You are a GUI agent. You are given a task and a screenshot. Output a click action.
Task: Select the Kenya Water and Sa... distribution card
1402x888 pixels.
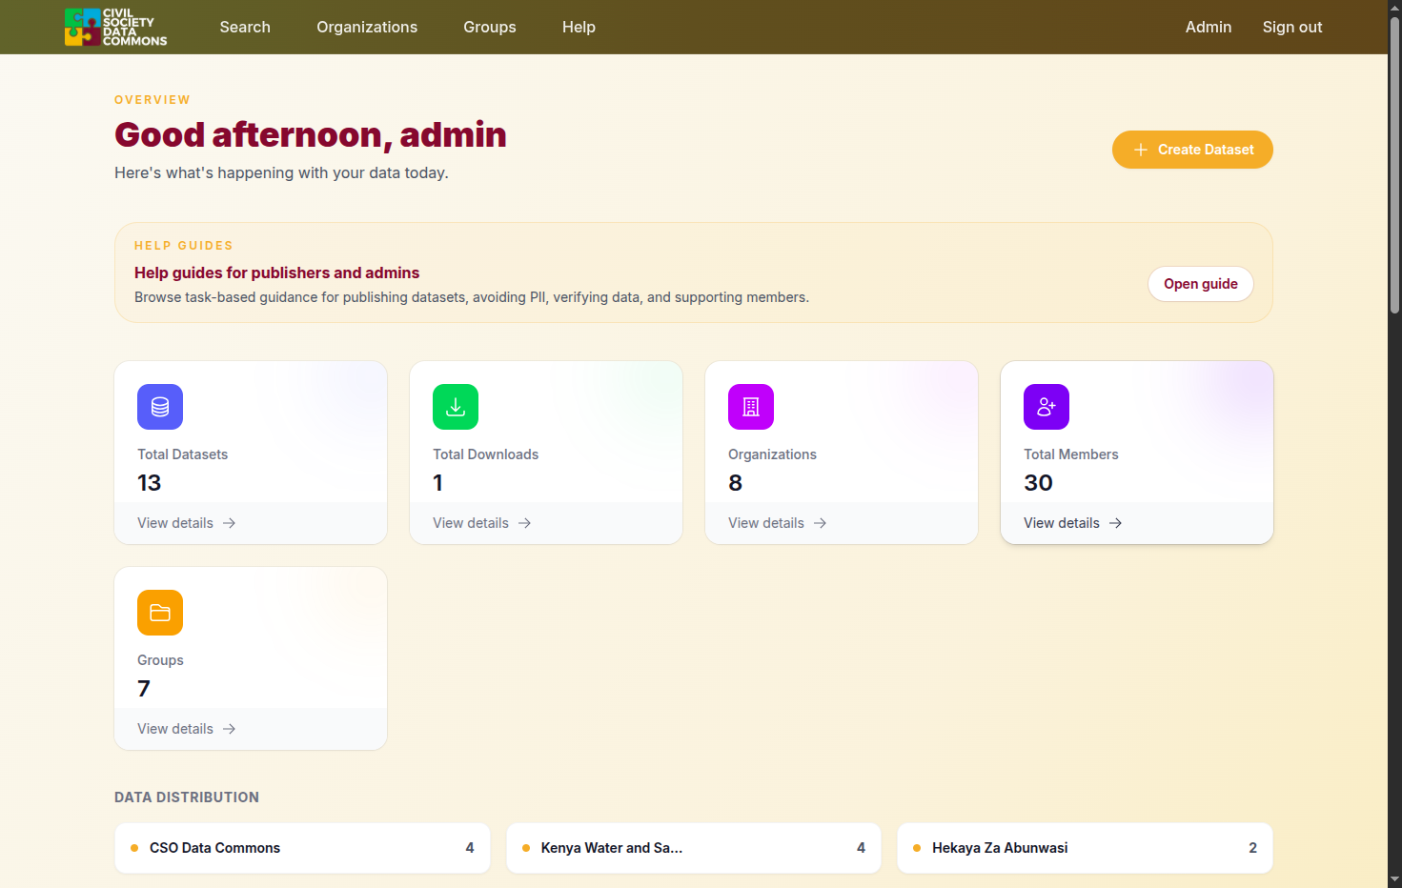[694, 848]
